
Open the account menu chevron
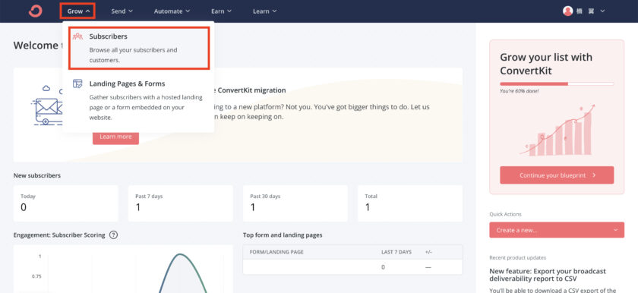point(602,11)
